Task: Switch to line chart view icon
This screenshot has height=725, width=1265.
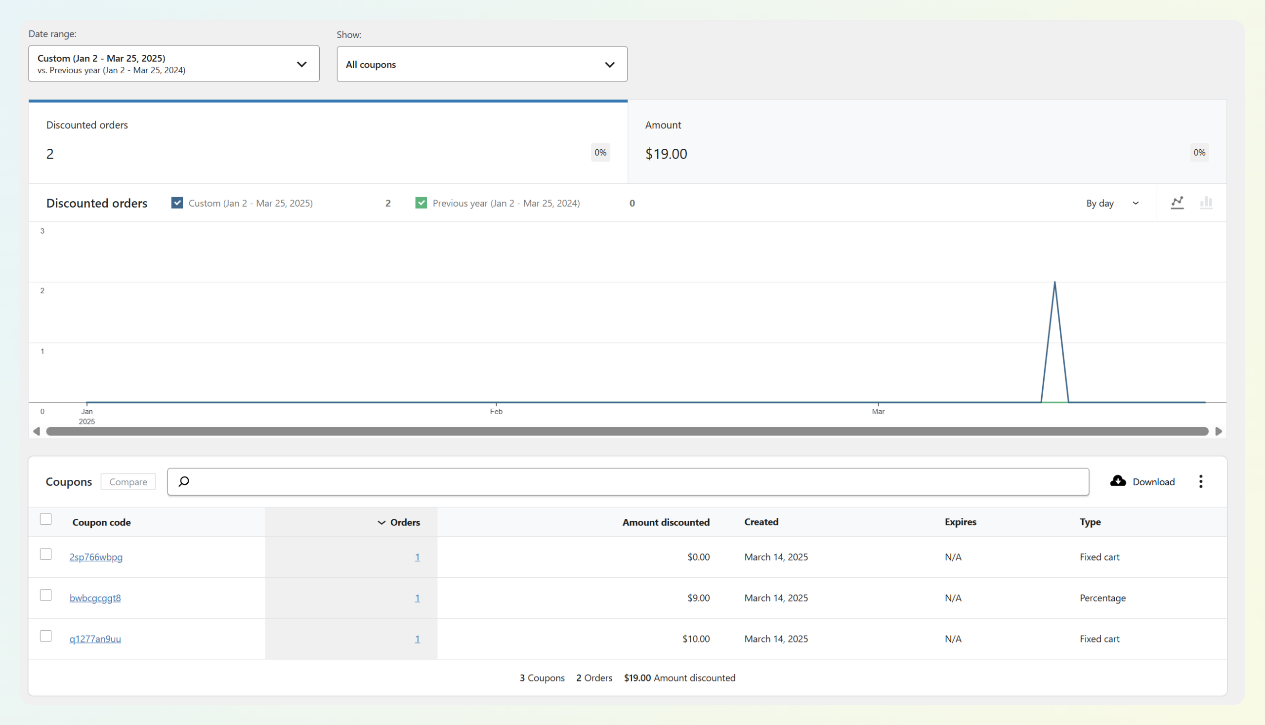Action: (1177, 203)
